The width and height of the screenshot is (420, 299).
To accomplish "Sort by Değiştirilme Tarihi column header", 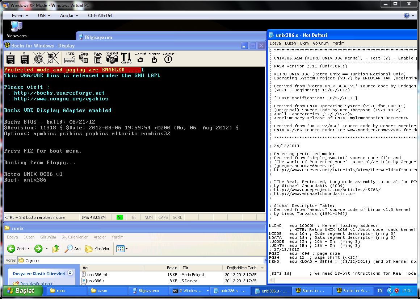I will point(244,267).
